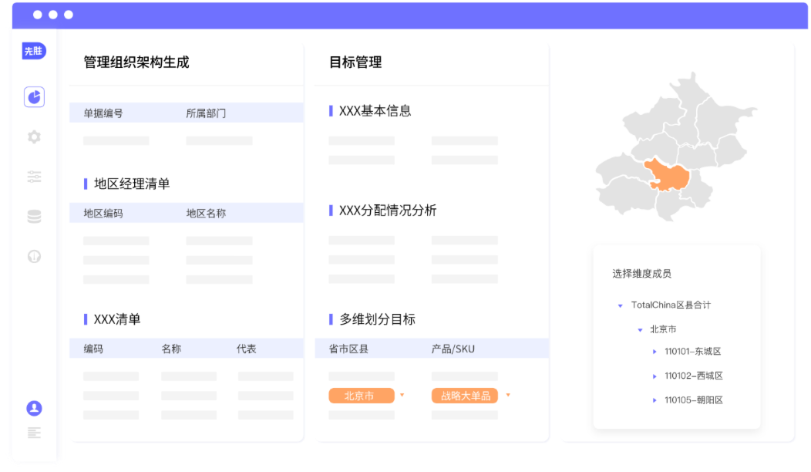Open the database stack icon
The width and height of the screenshot is (811, 472).
(34, 217)
